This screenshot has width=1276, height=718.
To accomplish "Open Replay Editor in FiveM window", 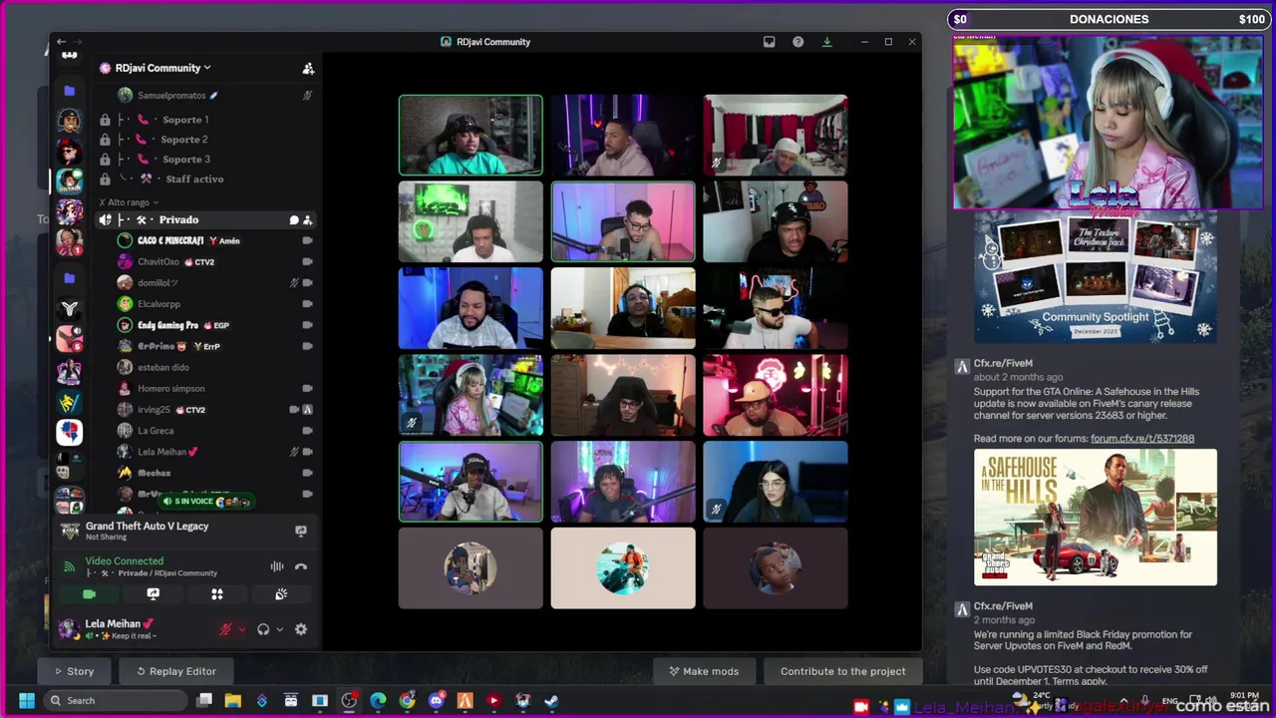I will (x=176, y=671).
